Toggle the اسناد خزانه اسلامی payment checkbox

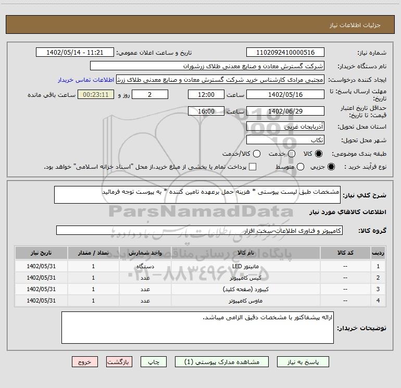point(253,167)
